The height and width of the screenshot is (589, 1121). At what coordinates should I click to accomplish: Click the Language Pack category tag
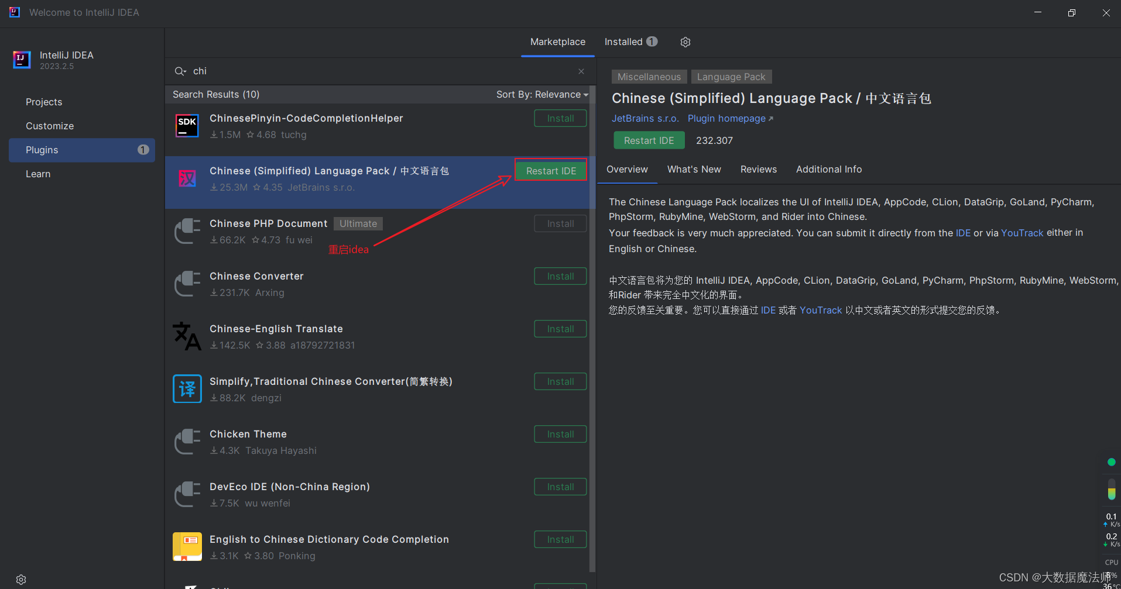pyautogui.click(x=731, y=77)
